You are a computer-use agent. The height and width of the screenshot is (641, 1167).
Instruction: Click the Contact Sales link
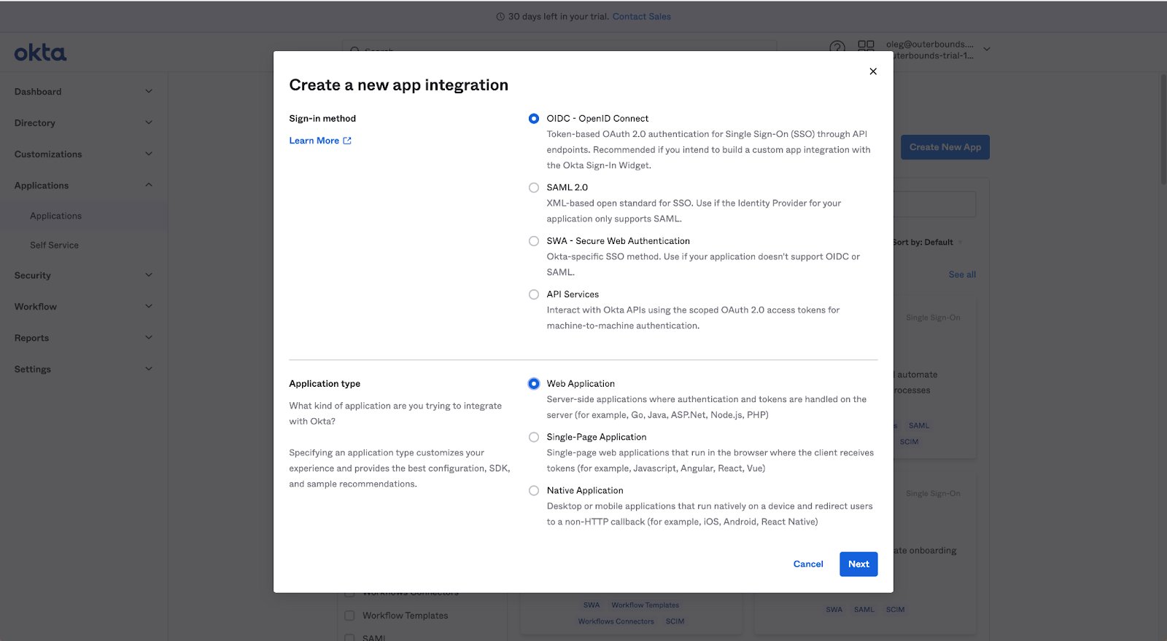click(x=642, y=17)
